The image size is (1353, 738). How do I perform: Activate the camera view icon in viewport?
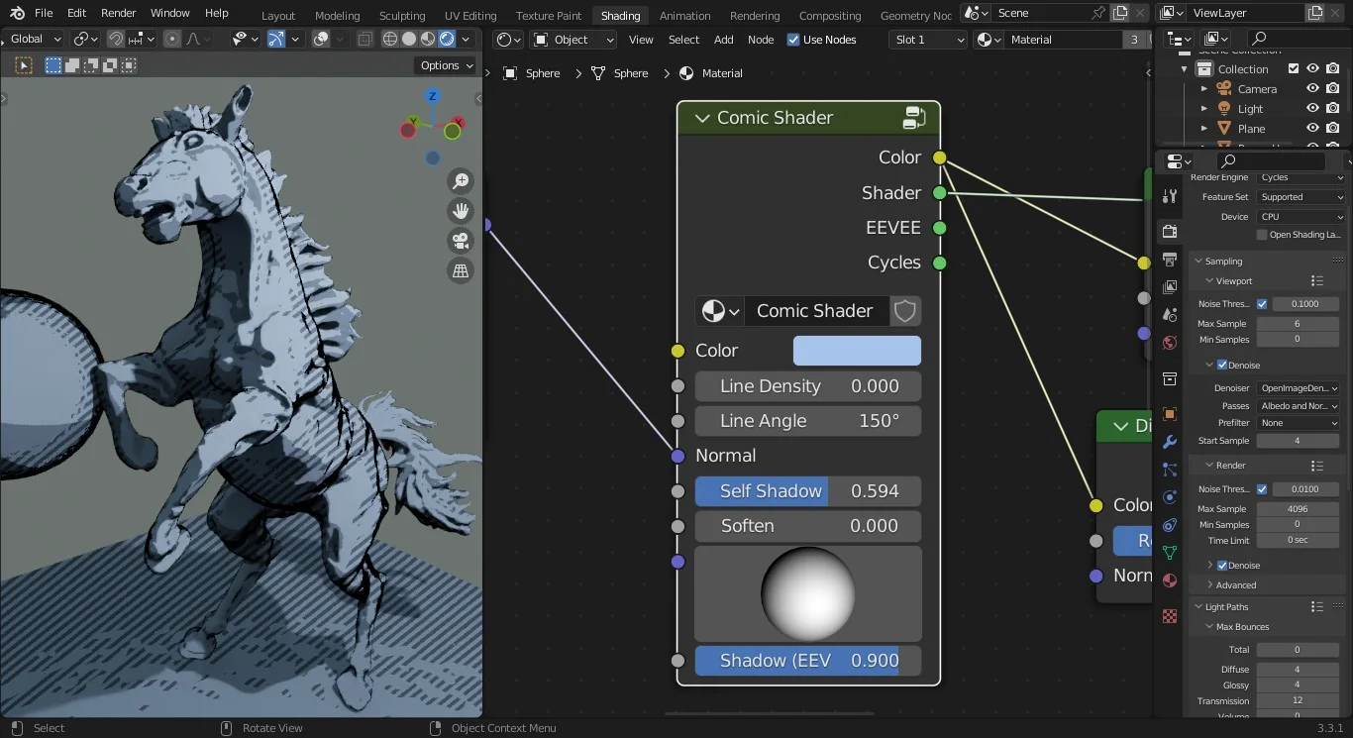click(461, 241)
